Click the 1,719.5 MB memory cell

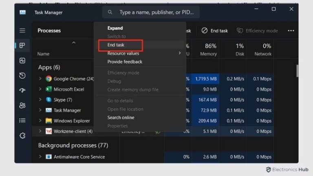click(x=205, y=79)
